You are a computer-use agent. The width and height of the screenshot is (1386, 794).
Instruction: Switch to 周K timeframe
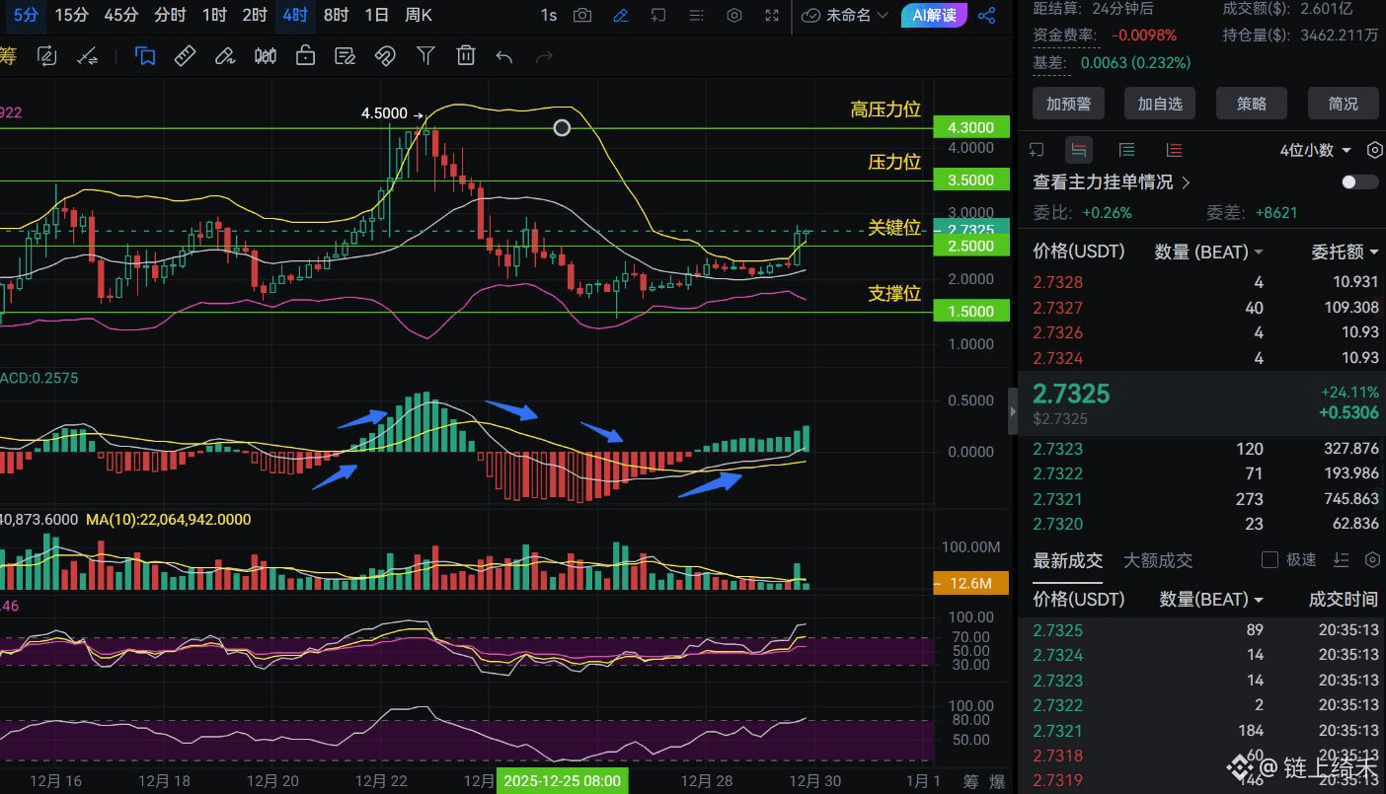coord(419,15)
